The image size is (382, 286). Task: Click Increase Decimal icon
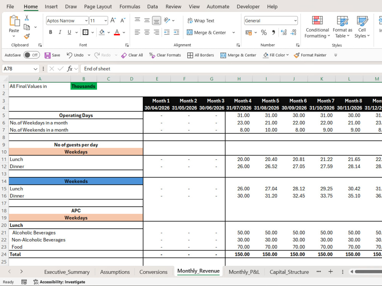click(x=284, y=32)
